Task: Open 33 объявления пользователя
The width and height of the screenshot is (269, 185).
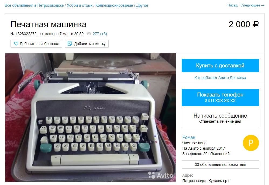Action: click(x=220, y=165)
